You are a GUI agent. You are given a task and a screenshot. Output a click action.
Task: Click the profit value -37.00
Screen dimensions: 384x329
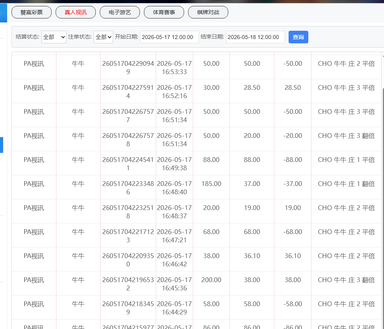(x=293, y=184)
